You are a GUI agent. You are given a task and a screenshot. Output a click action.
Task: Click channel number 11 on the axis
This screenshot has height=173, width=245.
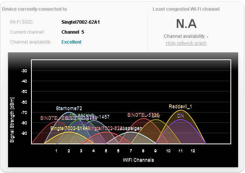tap(181, 151)
